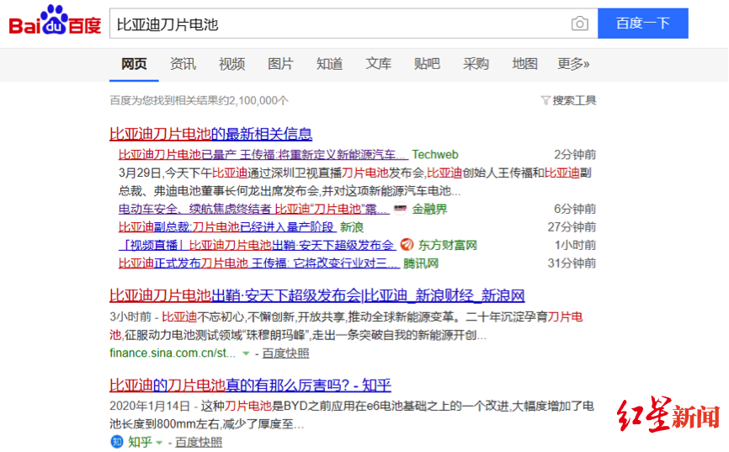Click the search tools filter icon
The width and height of the screenshot is (729, 452).
[545, 100]
